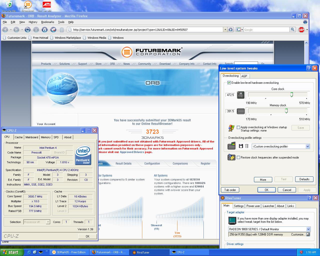Click the RivaTuner Customize triangle icon
The width and height of the screenshot is (320, 256).
coord(308,234)
